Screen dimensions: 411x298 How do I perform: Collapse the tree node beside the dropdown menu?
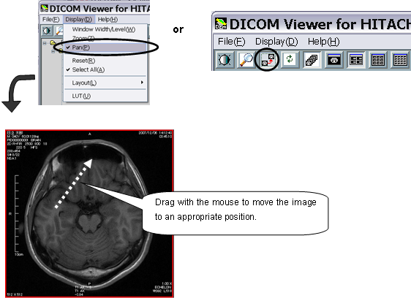click(45, 43)
